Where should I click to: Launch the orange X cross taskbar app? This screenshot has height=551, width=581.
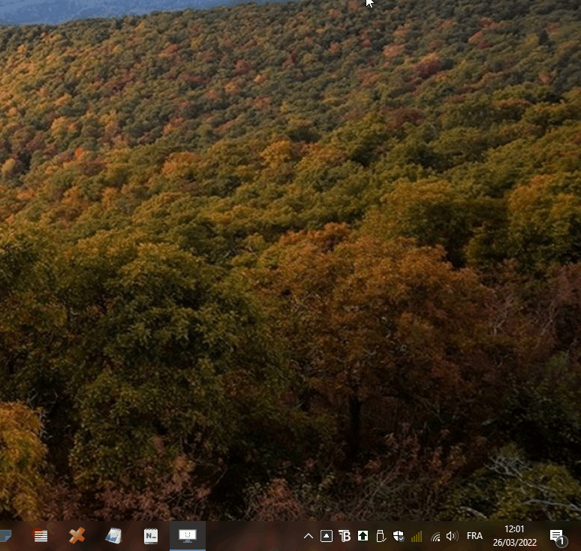click(77, 536)
